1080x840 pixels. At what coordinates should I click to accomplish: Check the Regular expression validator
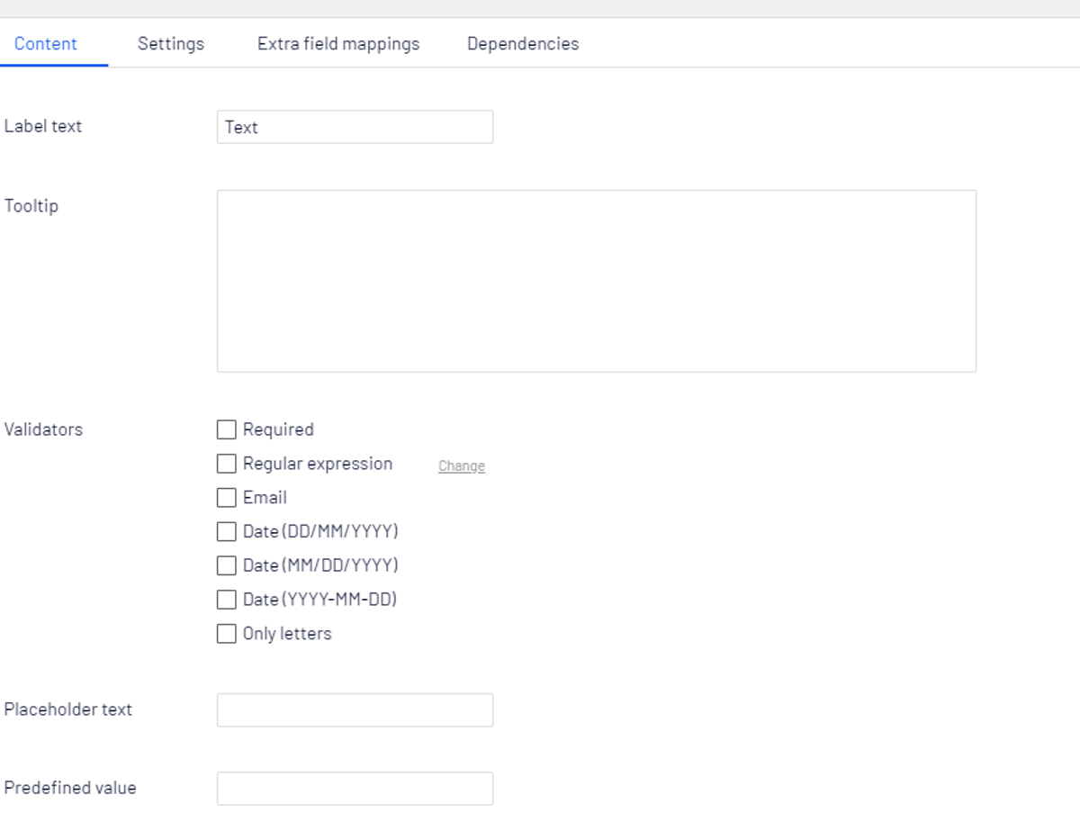(226, 464)
